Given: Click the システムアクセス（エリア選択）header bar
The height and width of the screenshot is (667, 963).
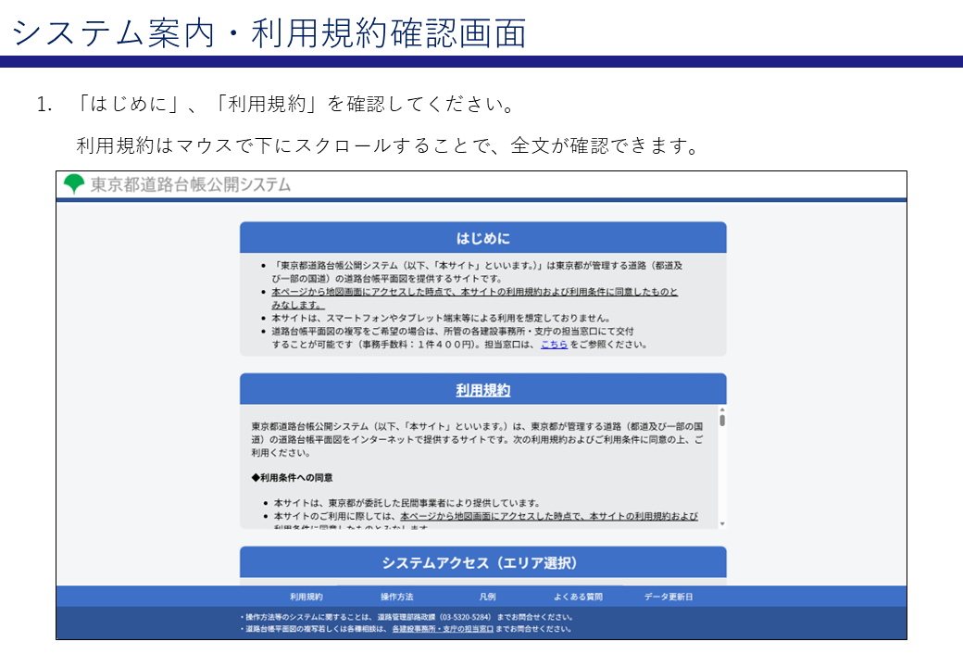Looking at the screenshot, I should [x=482, y=561].
